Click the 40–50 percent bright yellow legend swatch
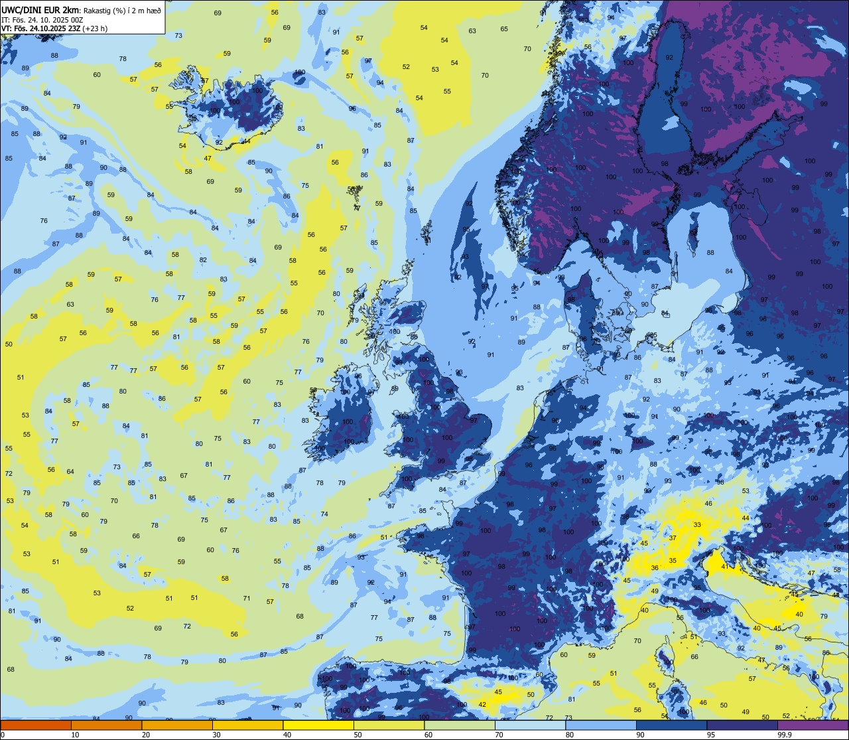849x740 pixels. coord(318,725)
